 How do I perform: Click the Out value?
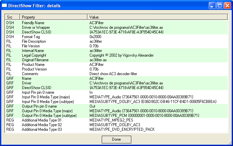(92, 106)
